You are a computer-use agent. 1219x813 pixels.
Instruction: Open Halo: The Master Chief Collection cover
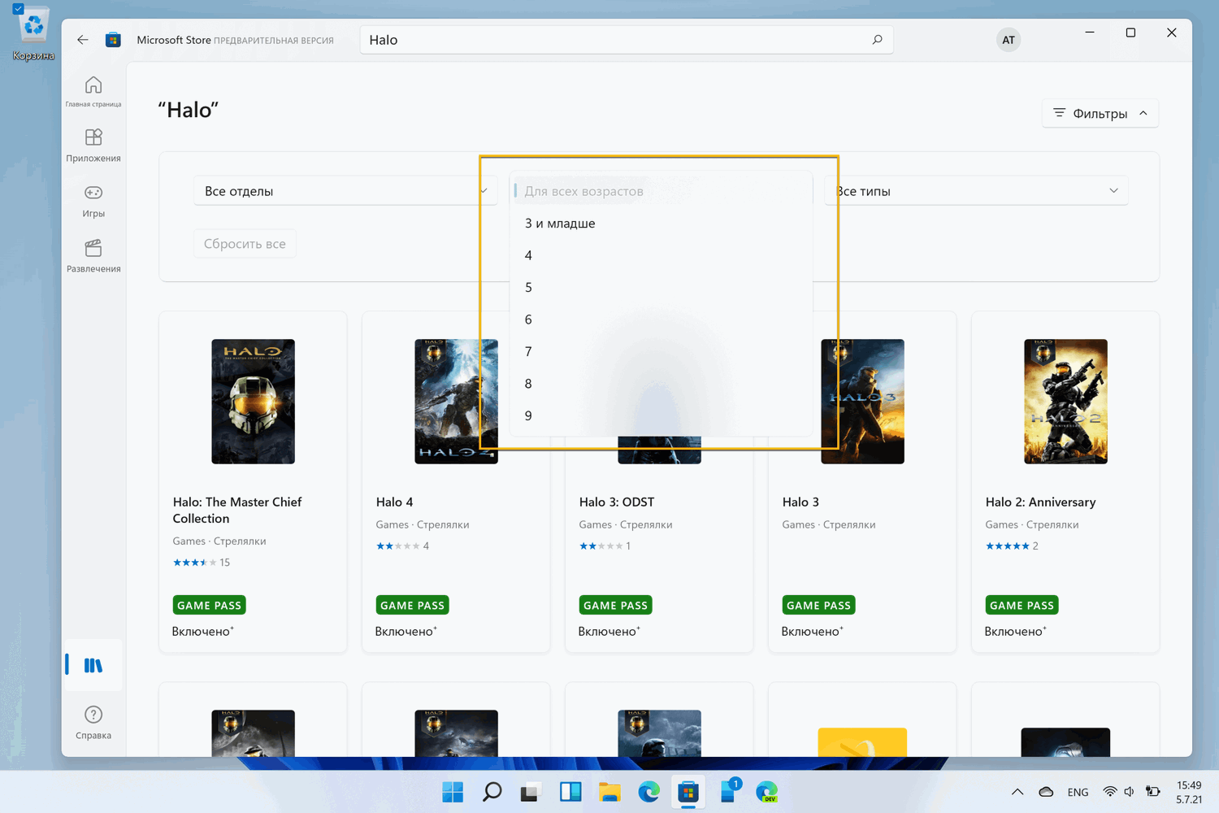click(253, 402)
